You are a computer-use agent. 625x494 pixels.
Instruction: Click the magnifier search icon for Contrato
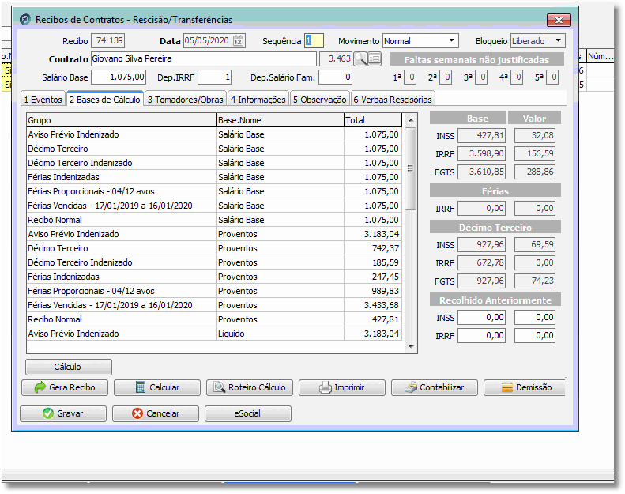pyautogui.click(x=360, y=59)
